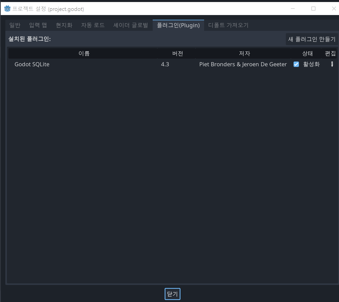
Task: Switch to the 일반 tab
Action: point(15,25)
